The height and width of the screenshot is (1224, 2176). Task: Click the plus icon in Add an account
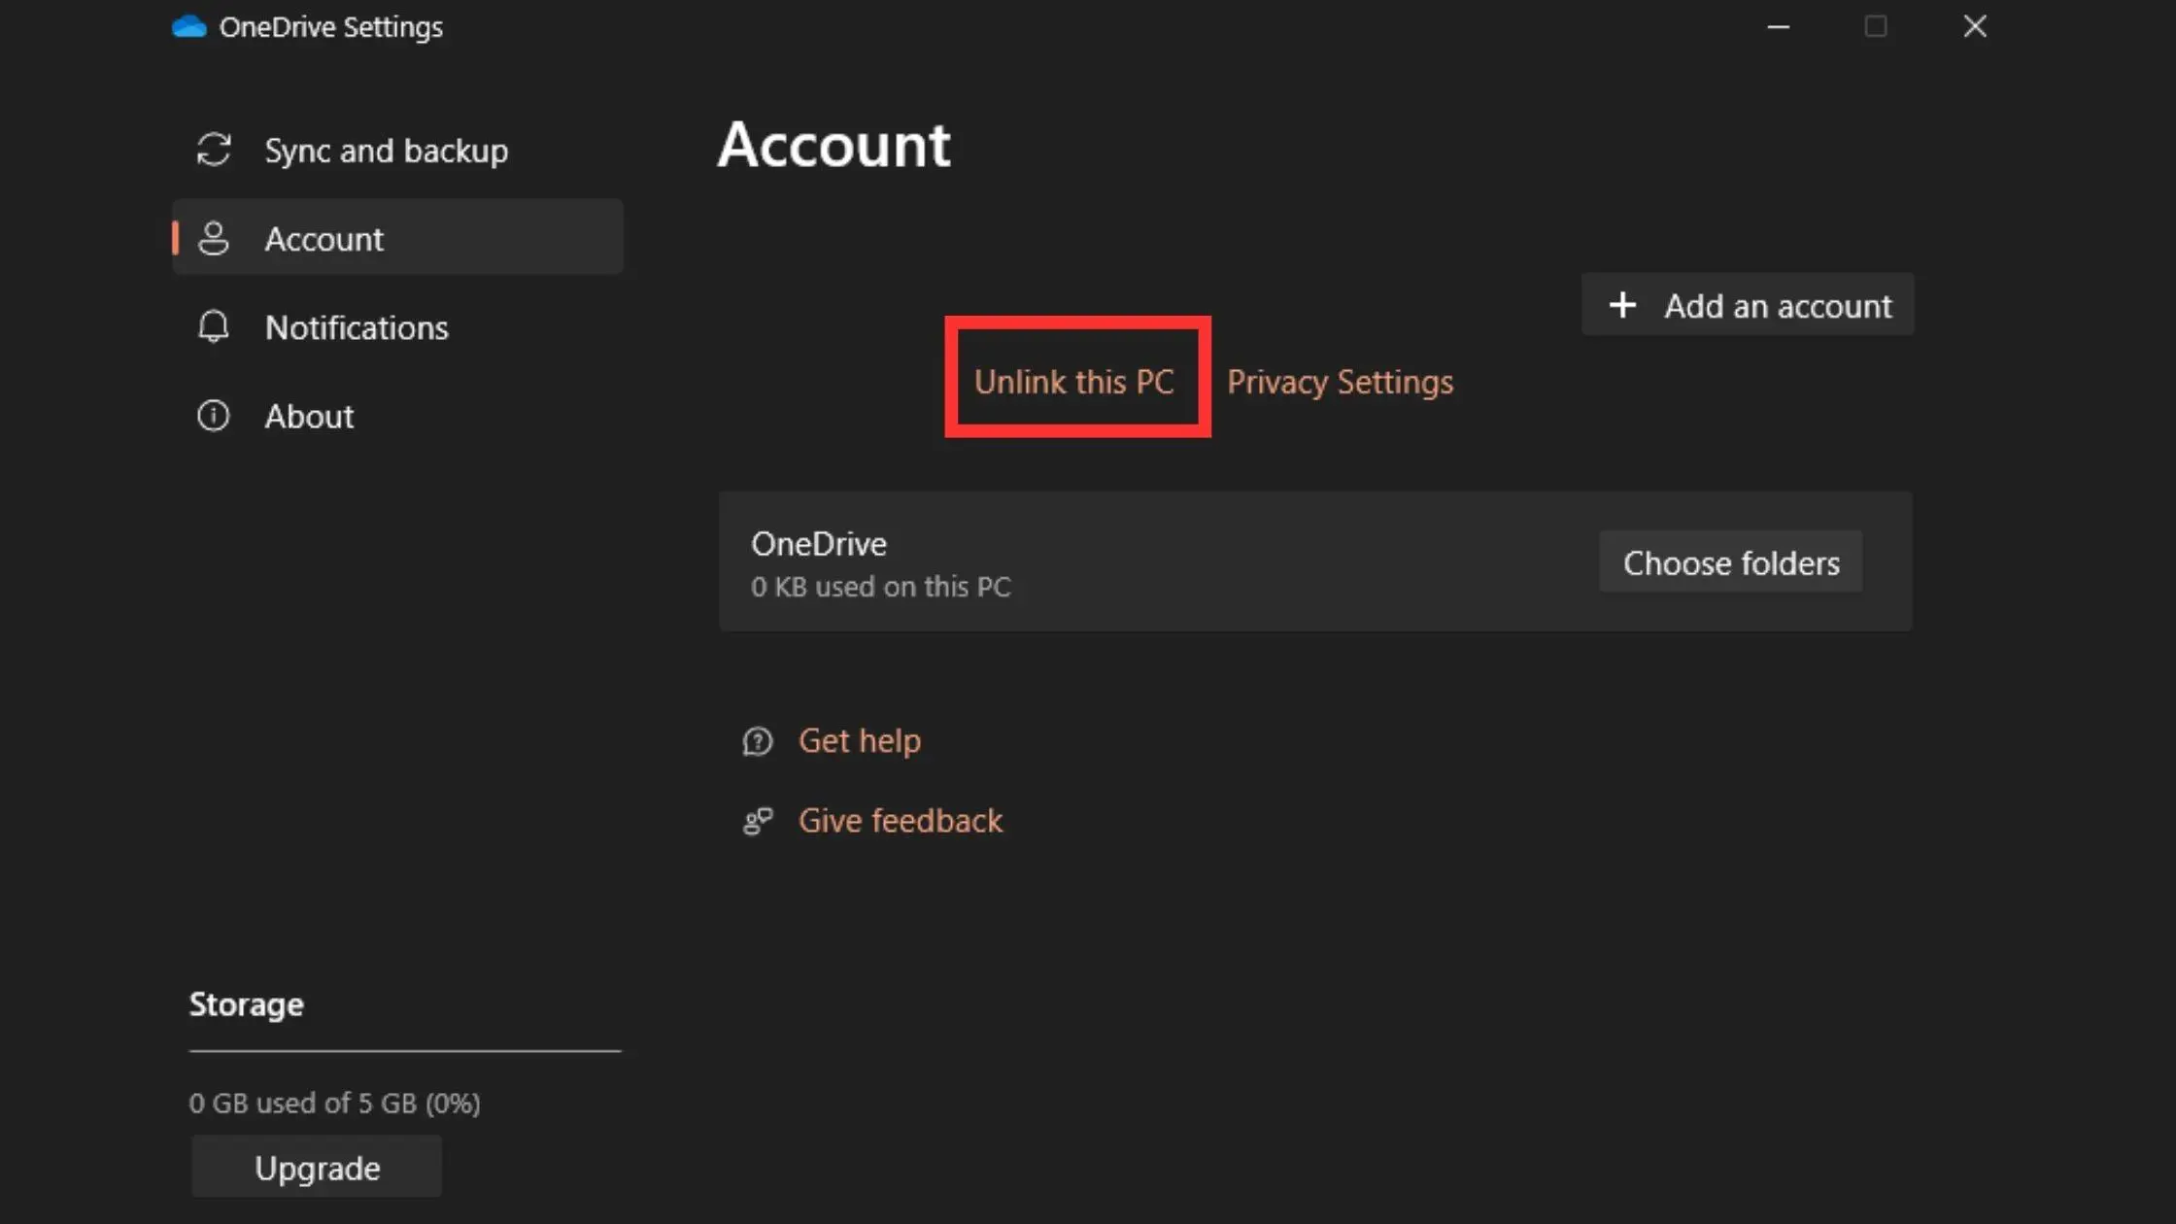(1622, 305)
